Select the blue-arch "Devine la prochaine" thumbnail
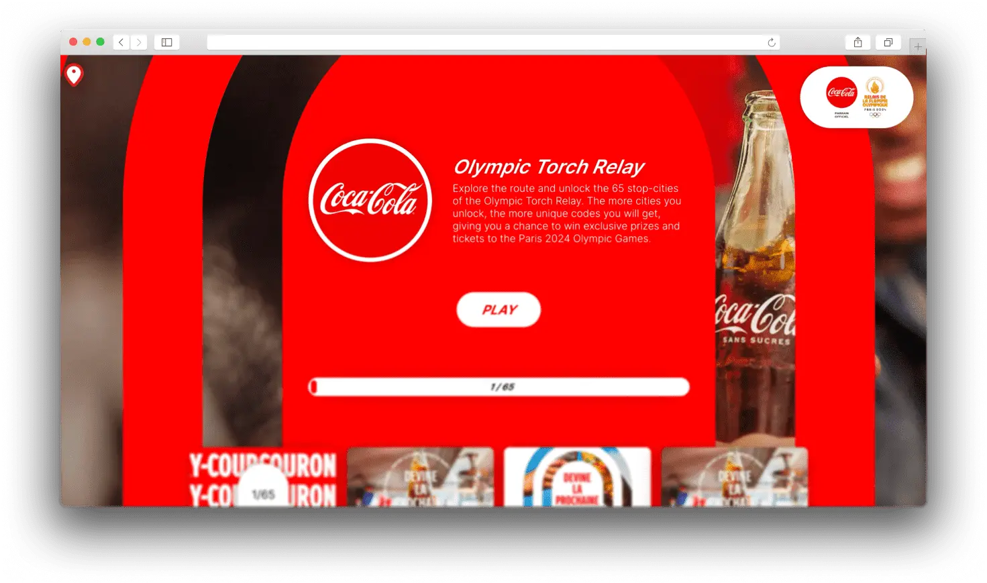This screenshot has height=583, width=987. click(577, 477)
